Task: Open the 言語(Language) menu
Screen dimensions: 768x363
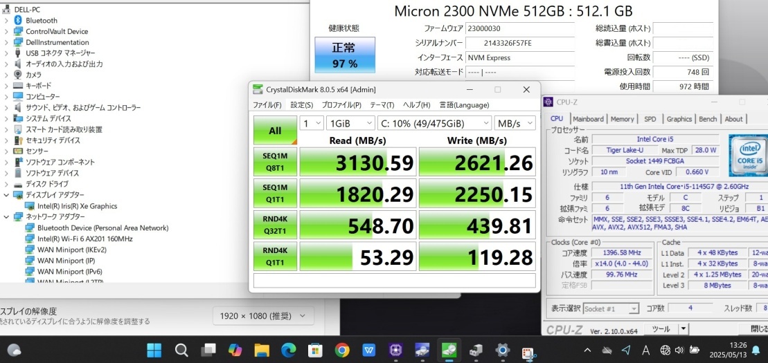Action: coord(464,104)
